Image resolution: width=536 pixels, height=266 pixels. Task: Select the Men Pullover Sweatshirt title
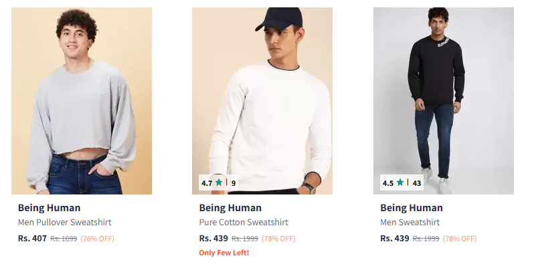(65, 223)
